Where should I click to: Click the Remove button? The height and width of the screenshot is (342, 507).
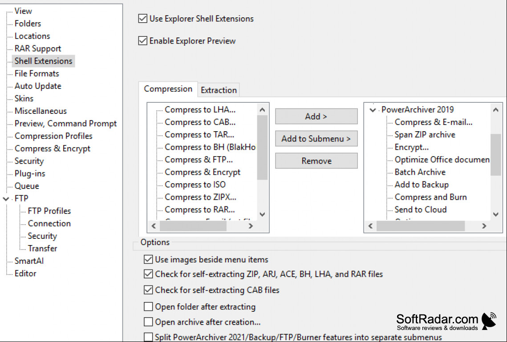(x=316, y=161)
